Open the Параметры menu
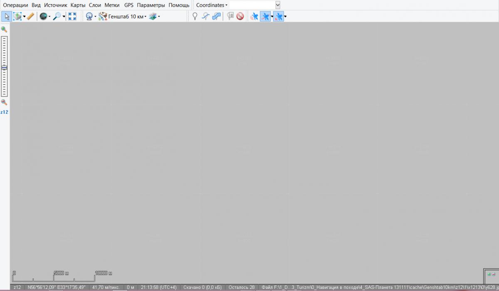Image resolution: width=499 pixels, height=291 pixels. point(151,5)
